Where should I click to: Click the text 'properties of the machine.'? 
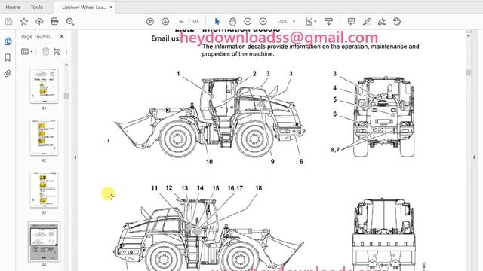[x=238, y=54]
